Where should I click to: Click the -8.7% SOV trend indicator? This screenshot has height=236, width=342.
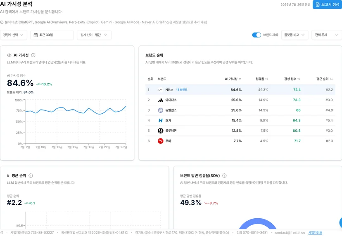point(211,203)
